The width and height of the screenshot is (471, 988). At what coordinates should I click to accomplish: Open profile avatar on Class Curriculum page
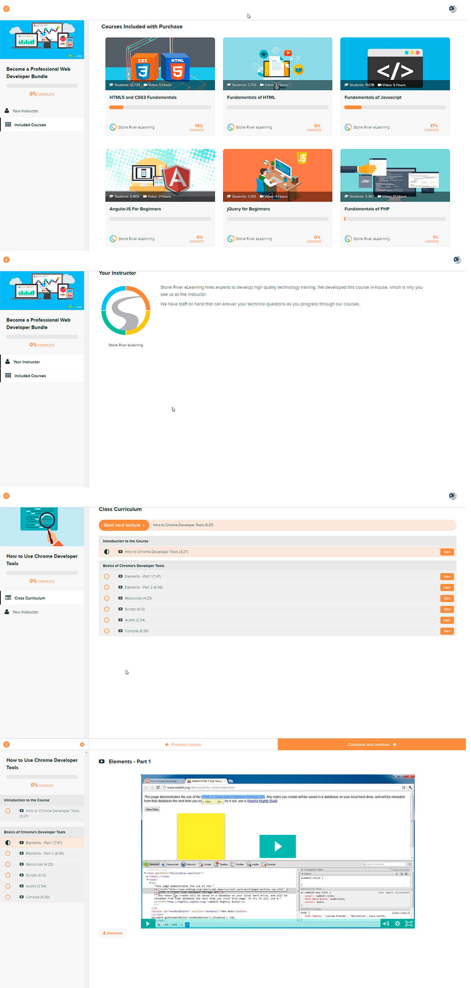click(453, 496)
